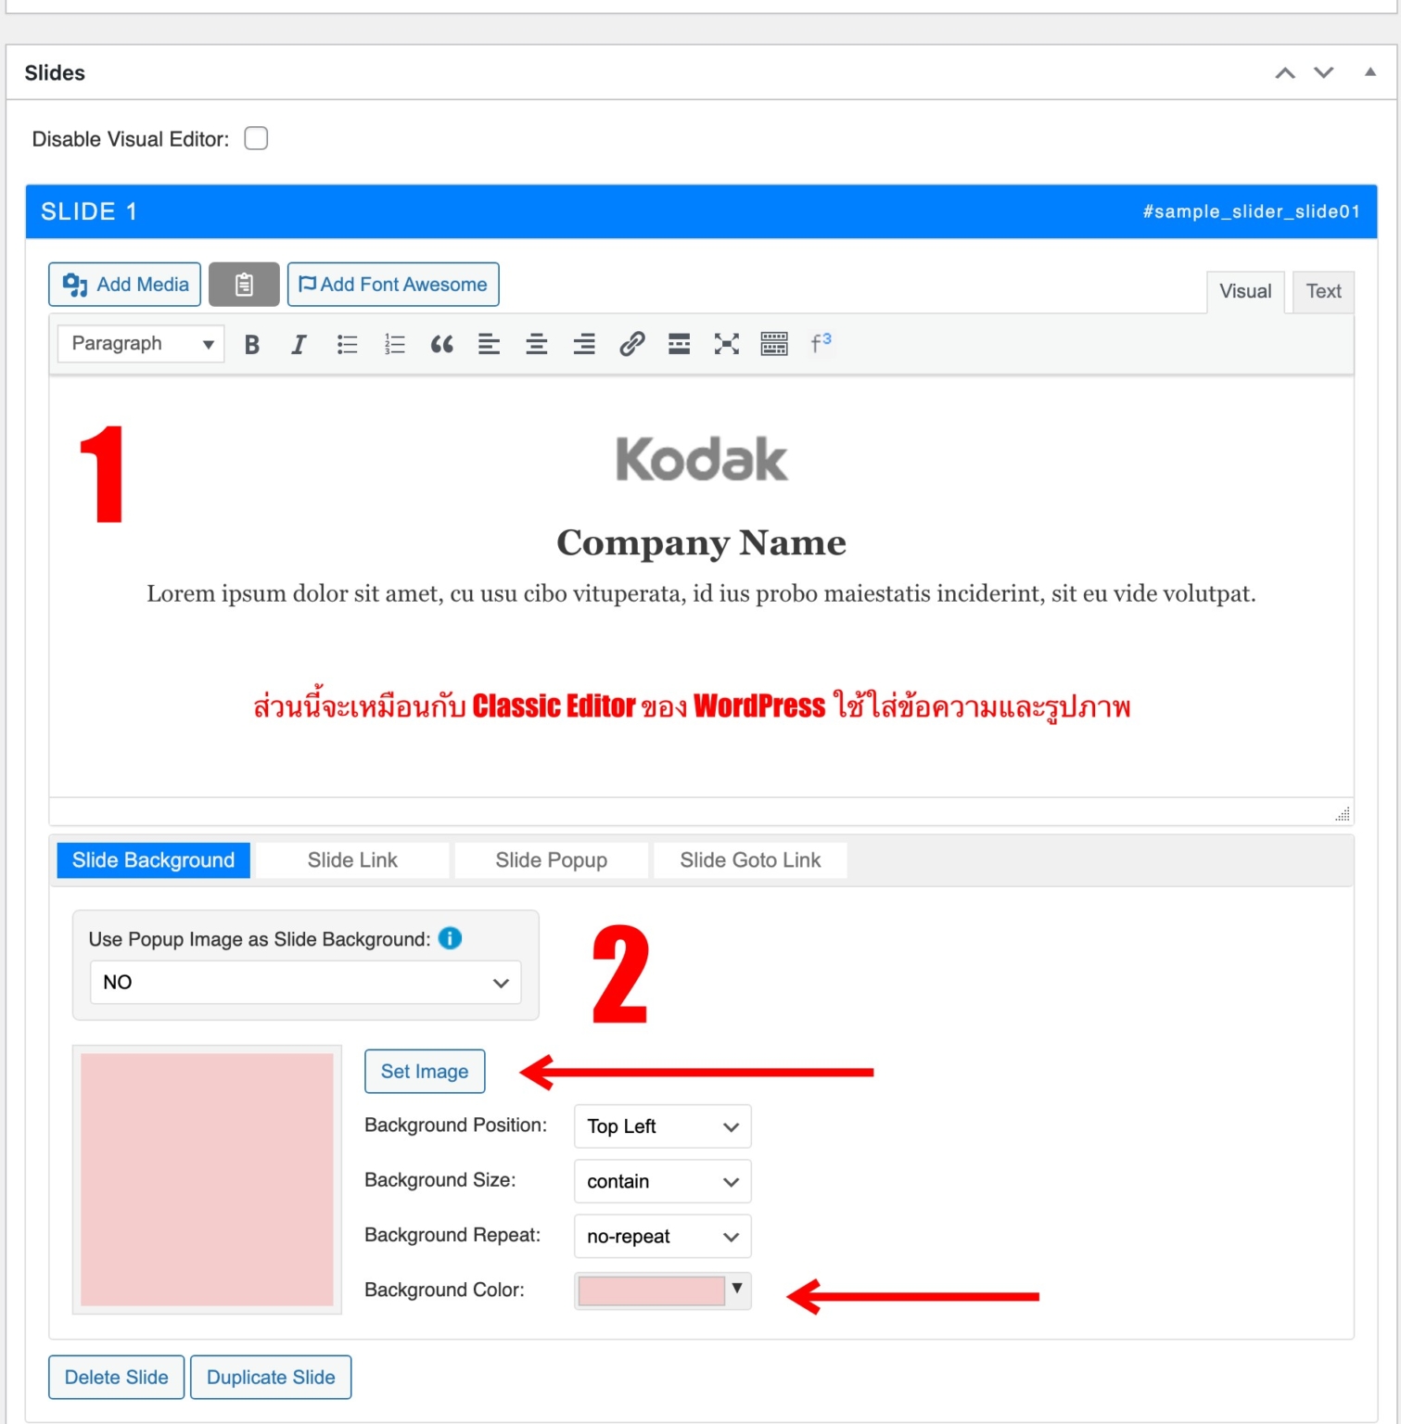Apply blockquote formatting
The width and height of the screenshot is (1401, 1424).
point(441,345)
